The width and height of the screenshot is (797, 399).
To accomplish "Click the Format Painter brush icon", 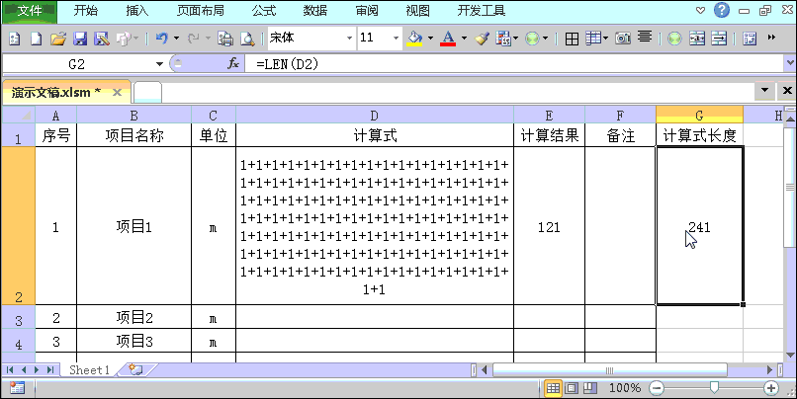I will pos(482,39).
